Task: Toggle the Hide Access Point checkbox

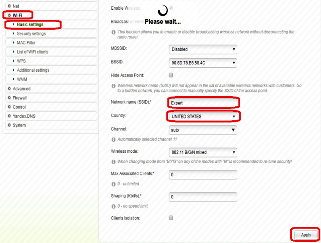Action: pyautogui.click(x=171, y=75)
